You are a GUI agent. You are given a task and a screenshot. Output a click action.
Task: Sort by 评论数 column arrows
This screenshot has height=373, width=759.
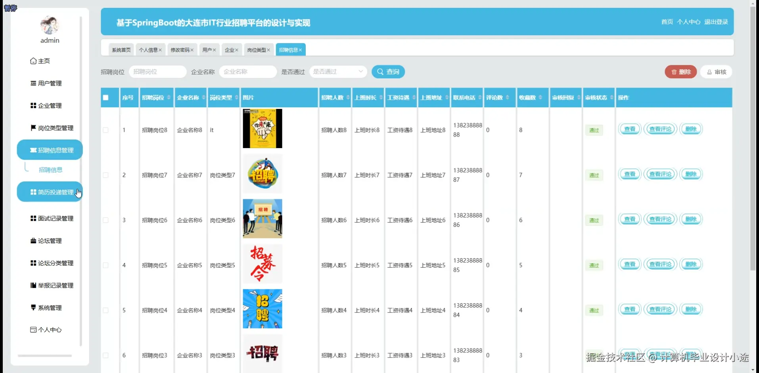pyautogui.click(x=508, y=97)
